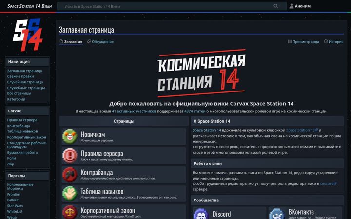Image resolution: width=351 pixels, height=219 pixels.
Task: Open 41 активных участников link
Action: pos(134,111)
